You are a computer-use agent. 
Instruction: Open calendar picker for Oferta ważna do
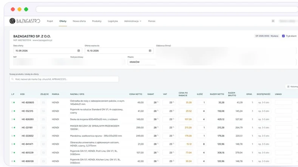coord(150,51)
